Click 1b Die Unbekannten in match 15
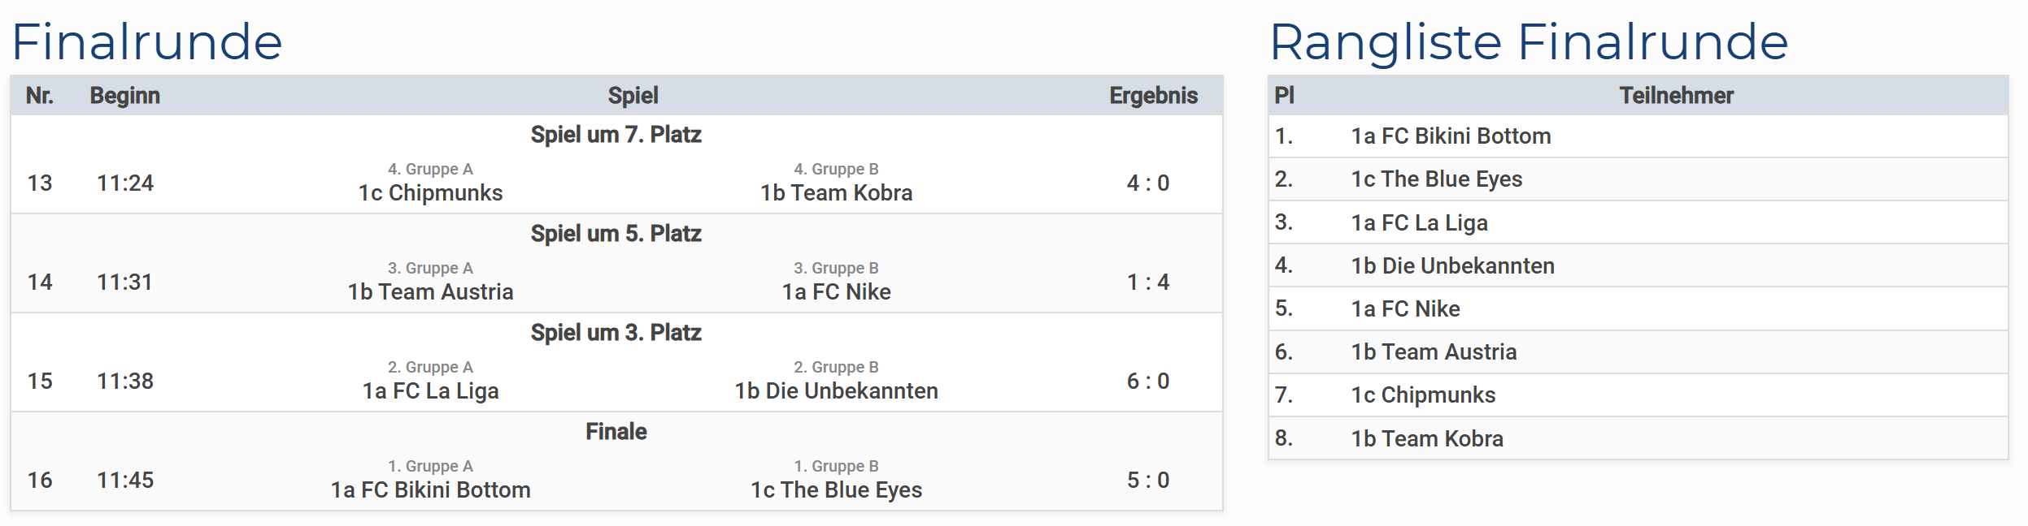2028x526 pixels. click(x=836, y=391)
